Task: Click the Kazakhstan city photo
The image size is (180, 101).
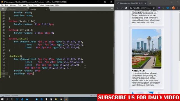Action: tap(147, 49)
